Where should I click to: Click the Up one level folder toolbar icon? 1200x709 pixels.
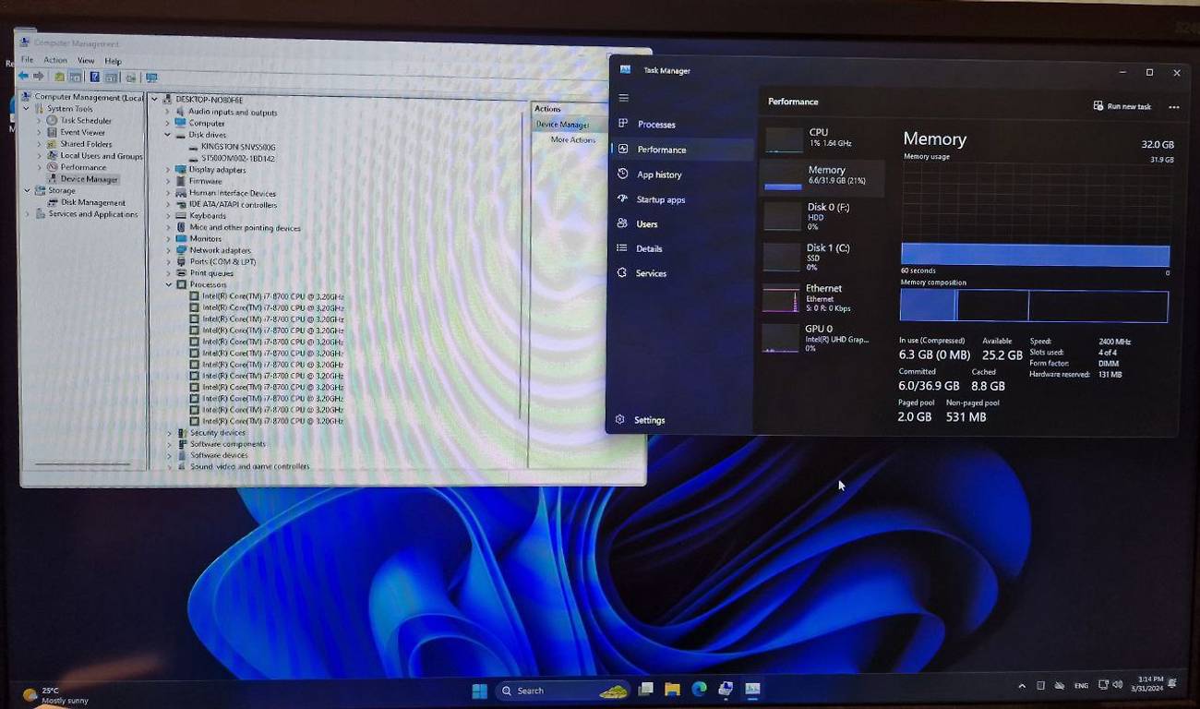pos(59,78)
